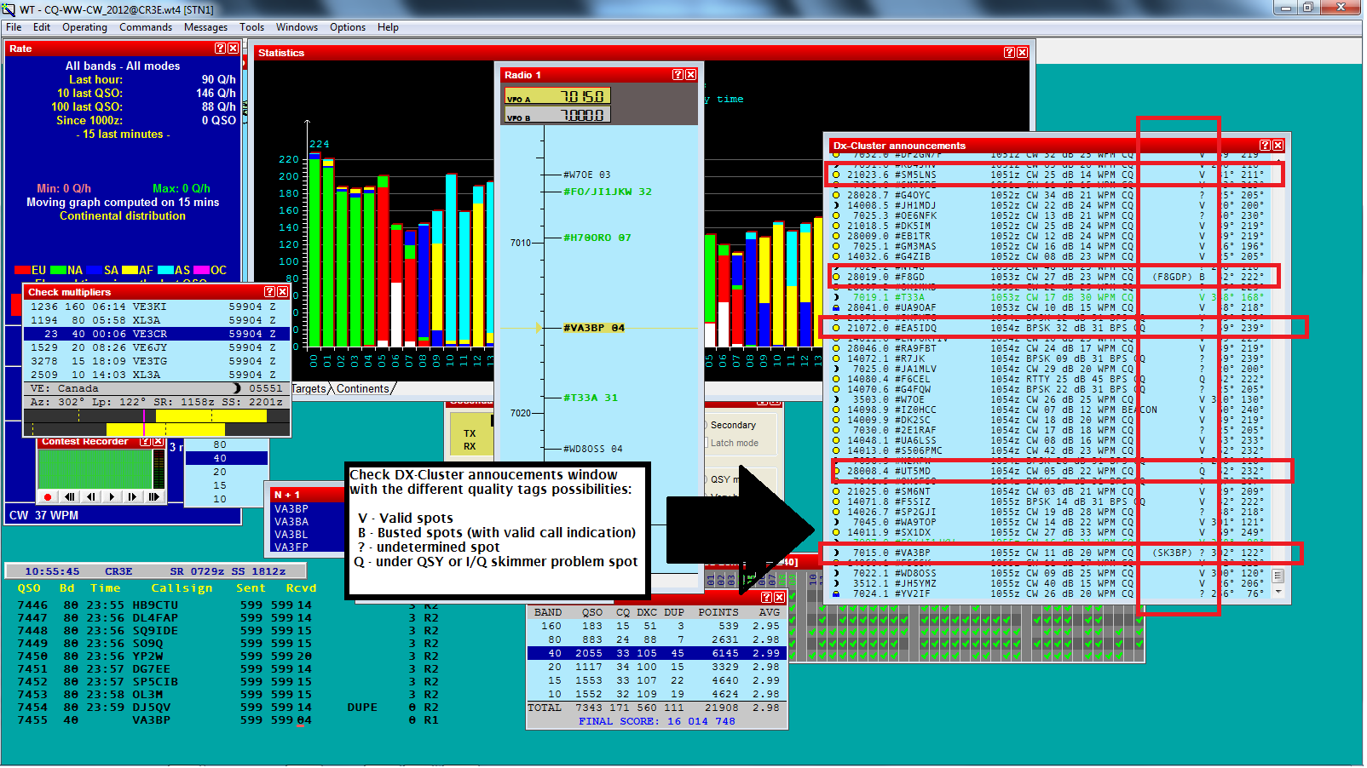Click fast-forward-to-end button in Contest Recorder

pos(153,497)
